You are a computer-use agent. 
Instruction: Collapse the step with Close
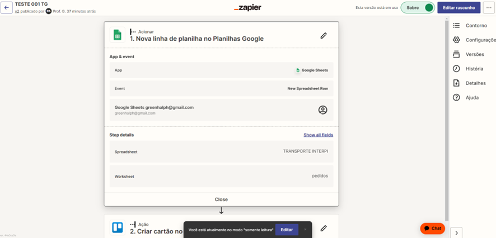point(221,199)
